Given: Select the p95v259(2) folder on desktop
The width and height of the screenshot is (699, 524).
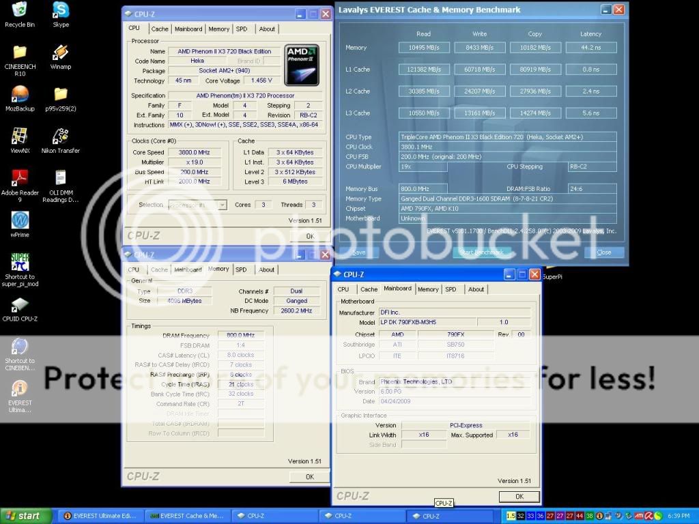Looking at the screenshot, I should 61,98.
